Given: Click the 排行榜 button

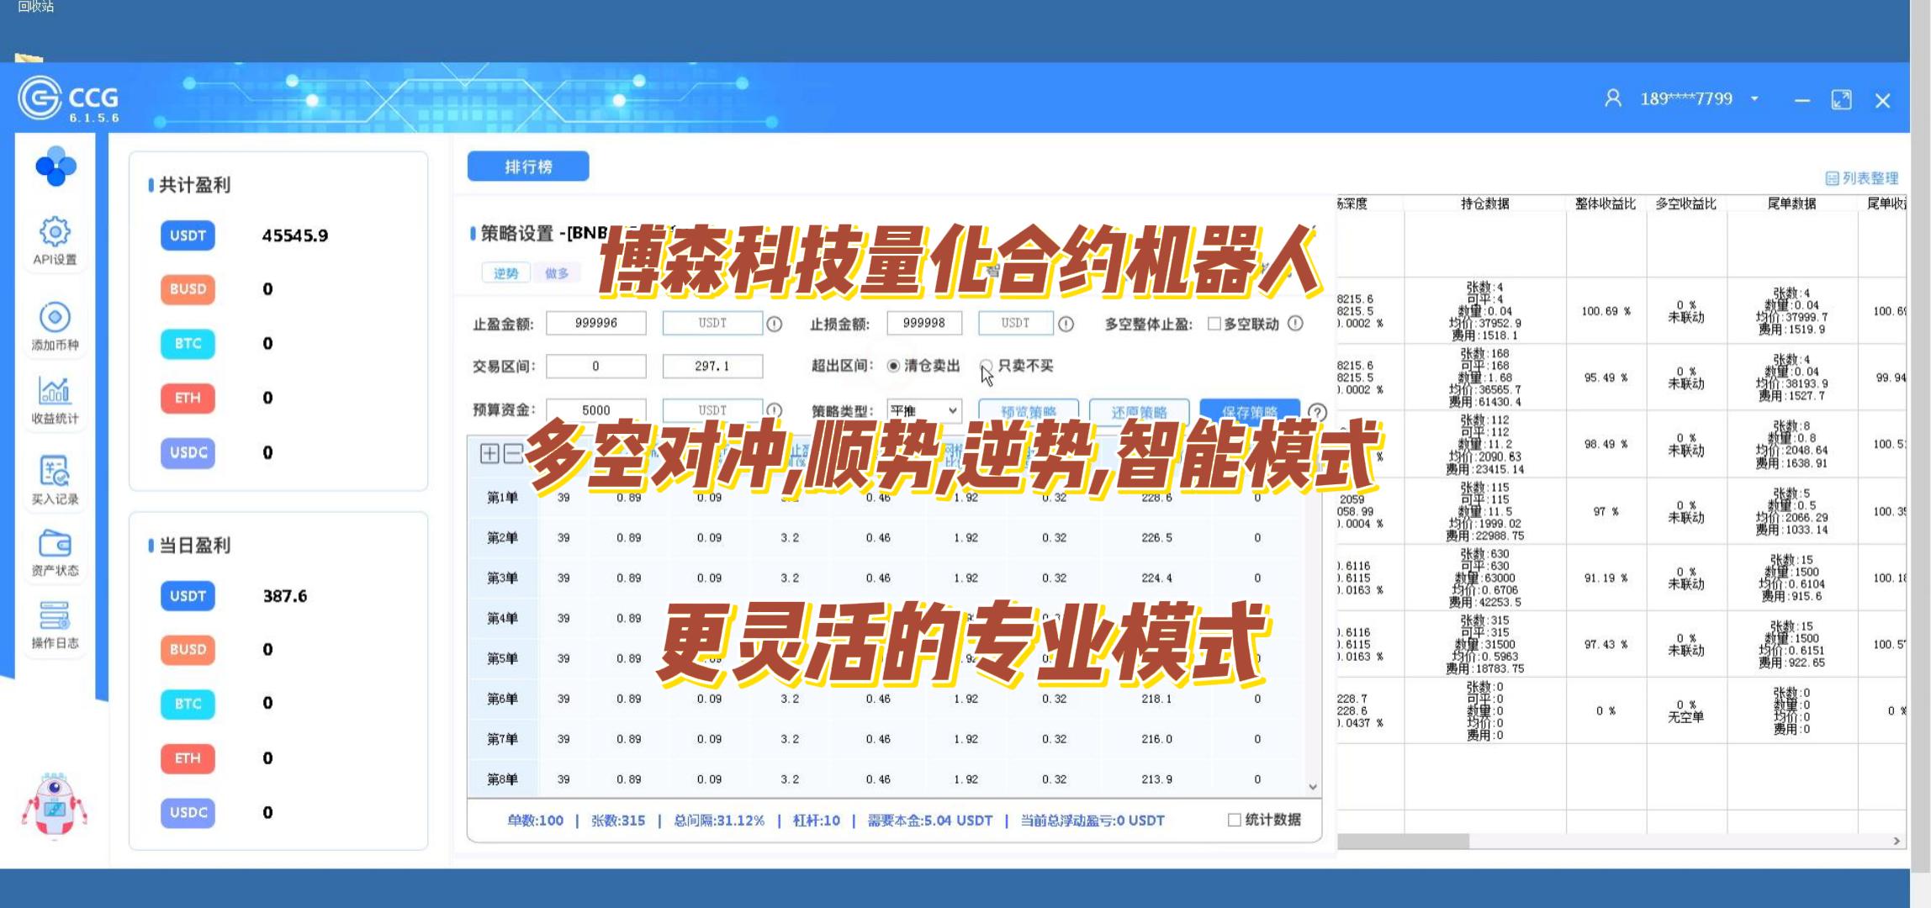Looking at the screenshot, I should click(528, 166).
